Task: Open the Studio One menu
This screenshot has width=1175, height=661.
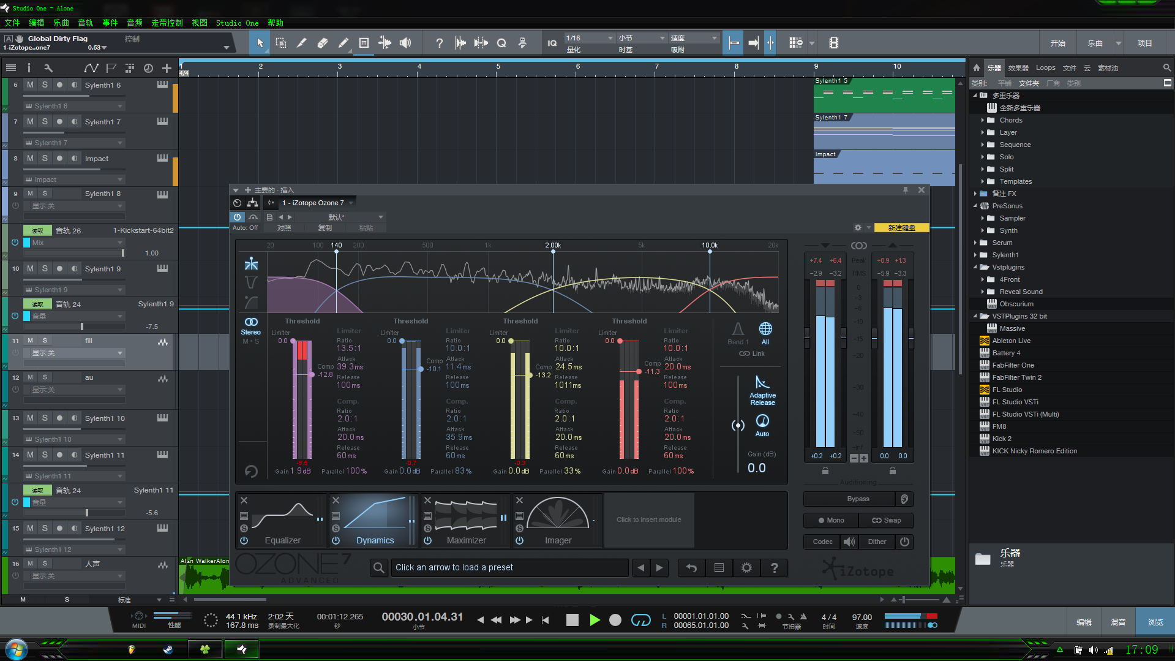Action: [x=237, y=23]
